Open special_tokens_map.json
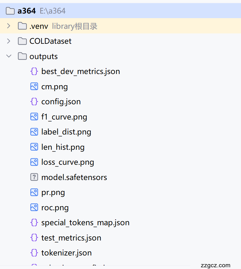This screenshot has width=241, height=269. 85,223
